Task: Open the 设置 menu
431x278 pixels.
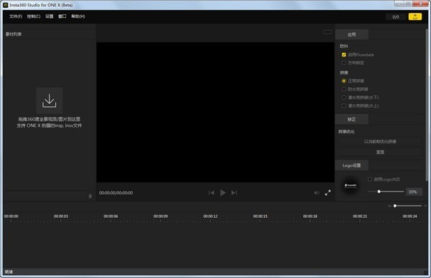Action: click(x=50, y=16)
